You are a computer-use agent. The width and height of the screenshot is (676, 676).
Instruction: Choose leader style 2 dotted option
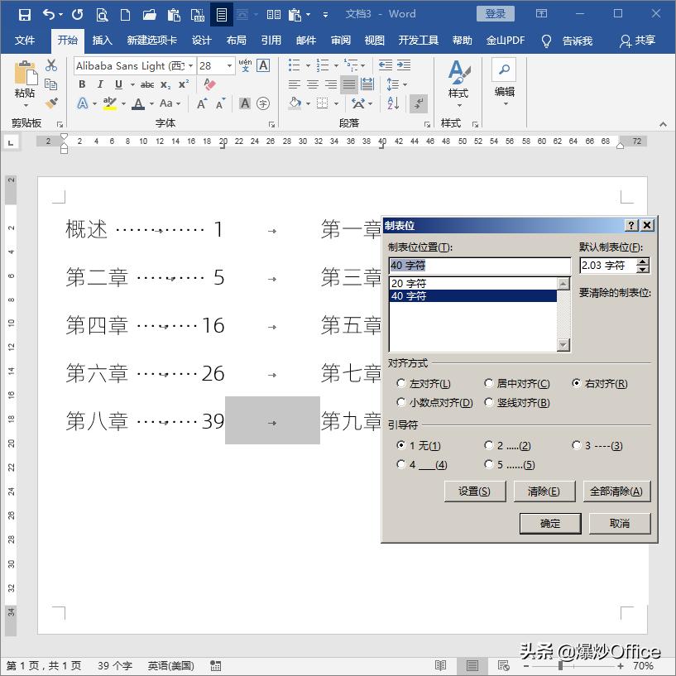pyautogui.click(x=489, y=445)
